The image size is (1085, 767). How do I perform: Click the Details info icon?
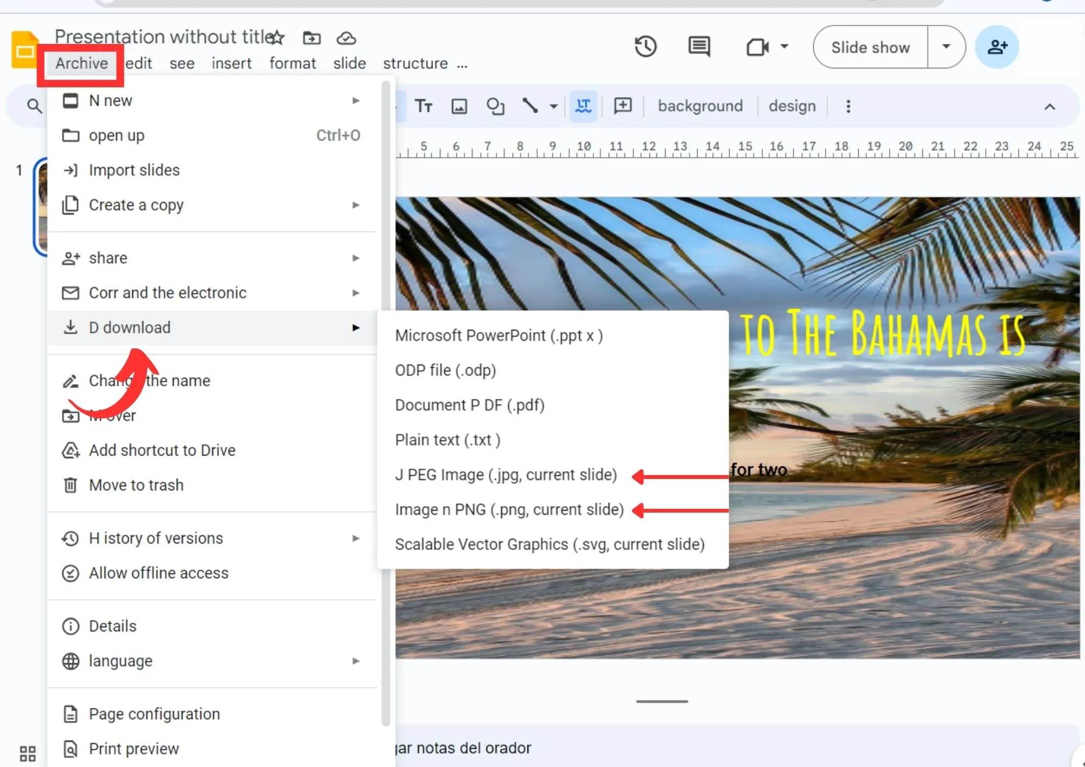point(71,626)
